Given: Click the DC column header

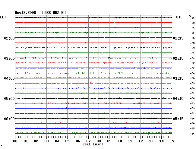Looking at the screenshot, I should pyautogui.click(x=190, y=16).
